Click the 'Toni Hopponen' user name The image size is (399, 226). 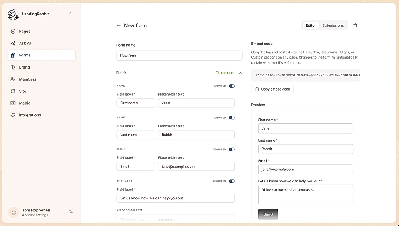coord(36,210)
